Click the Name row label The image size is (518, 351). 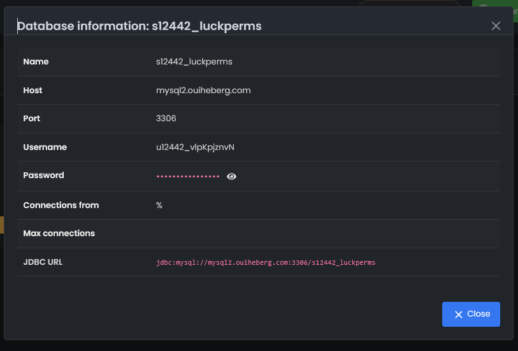pos(36,62)
